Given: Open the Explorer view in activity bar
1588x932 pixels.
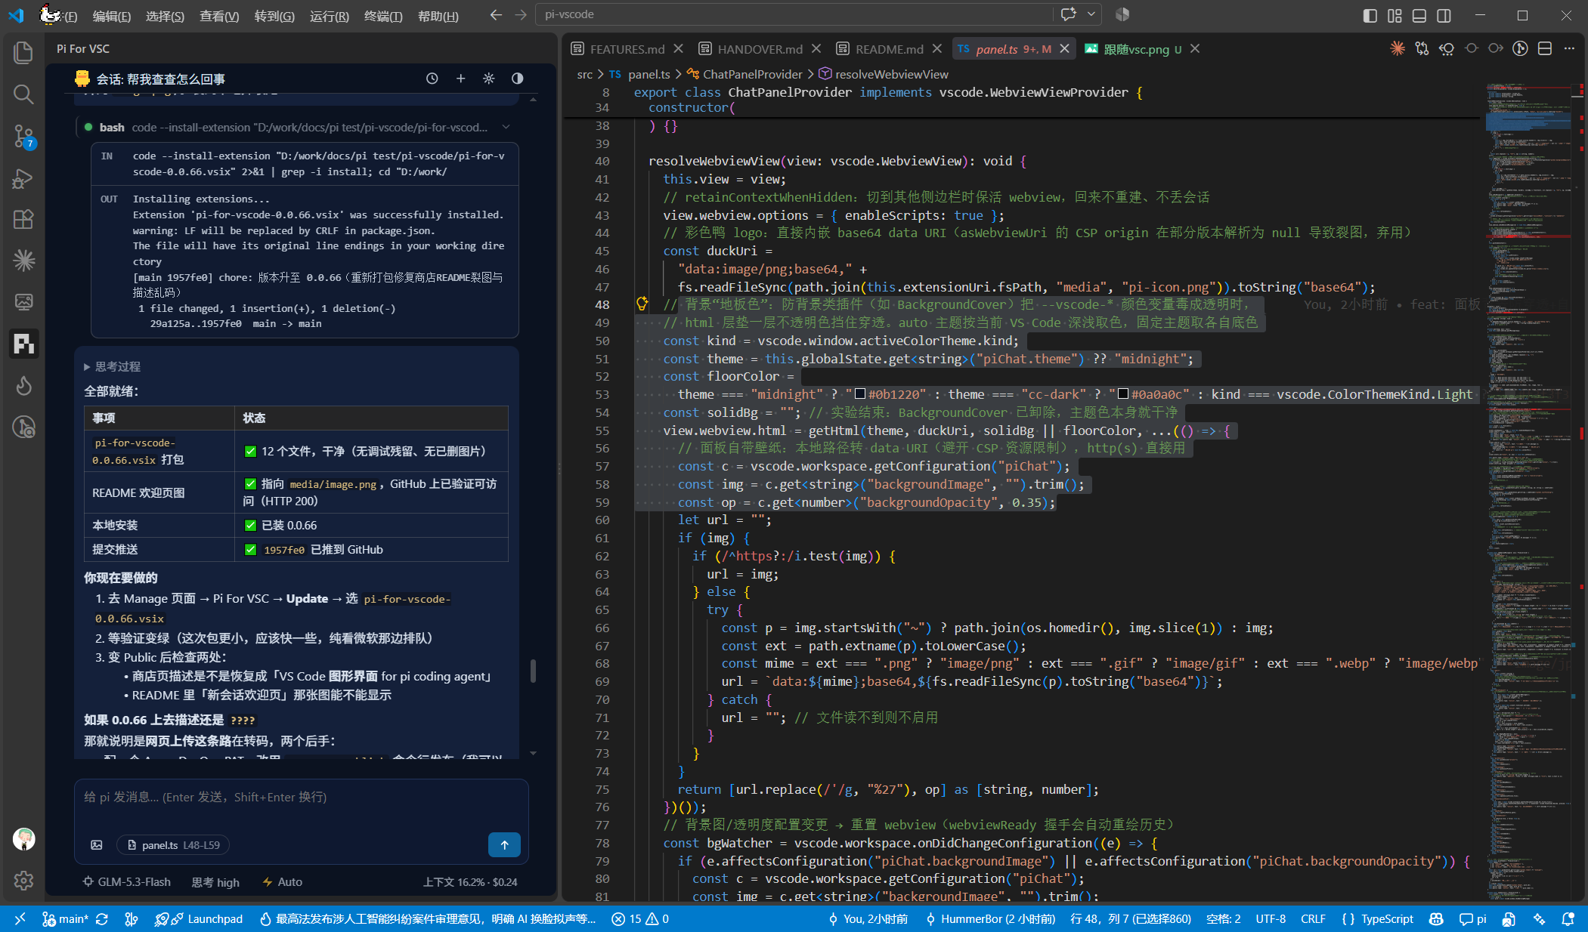Looking at the screenshot, I should coord(23,52).
